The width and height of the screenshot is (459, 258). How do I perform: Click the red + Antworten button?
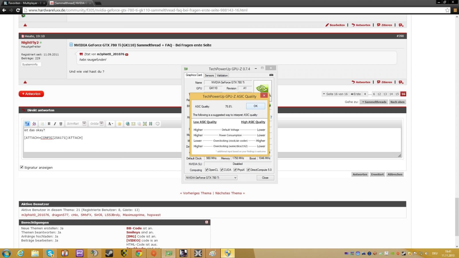pos(31,94)
